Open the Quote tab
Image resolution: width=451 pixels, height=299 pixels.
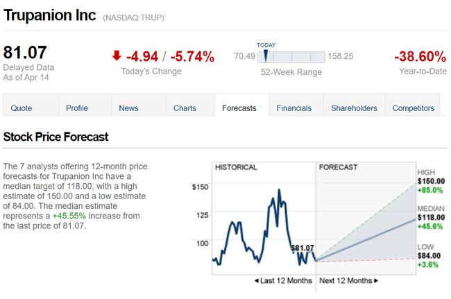point(22,108)
